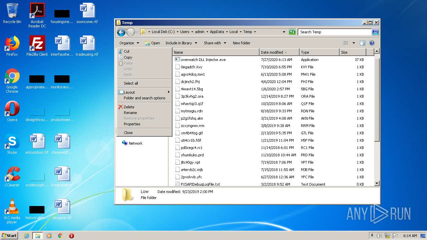The width and height of the screenshot is (427, 240).
Task: Select tradeusing.rtf desktop document
Action: point(87,46)
